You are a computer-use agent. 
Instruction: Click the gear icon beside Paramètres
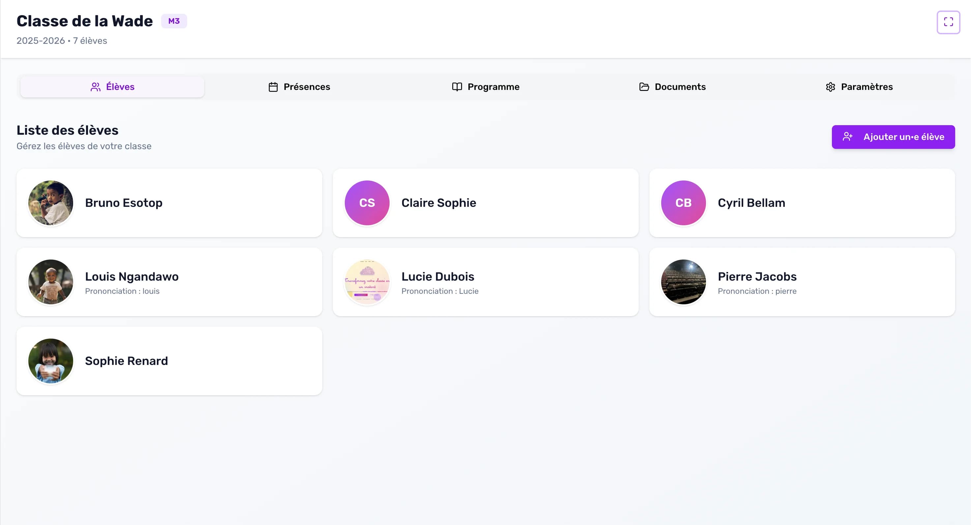[830, 87]
